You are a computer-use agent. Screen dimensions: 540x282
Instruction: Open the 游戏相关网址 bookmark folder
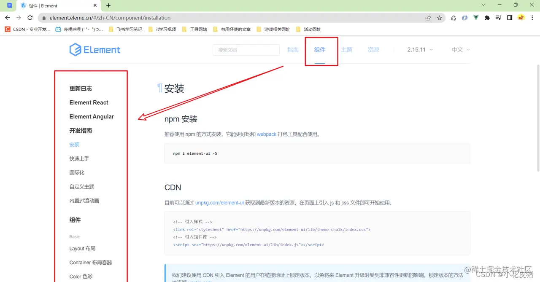273,29
